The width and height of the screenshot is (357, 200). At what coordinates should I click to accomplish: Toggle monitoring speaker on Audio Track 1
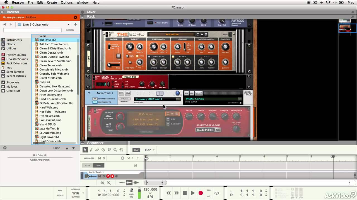(117, 176)
